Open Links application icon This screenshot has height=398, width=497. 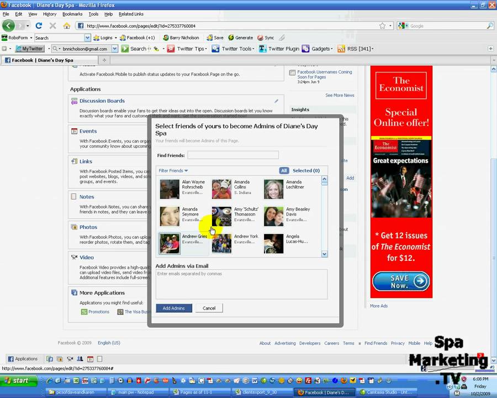(74, 161)
